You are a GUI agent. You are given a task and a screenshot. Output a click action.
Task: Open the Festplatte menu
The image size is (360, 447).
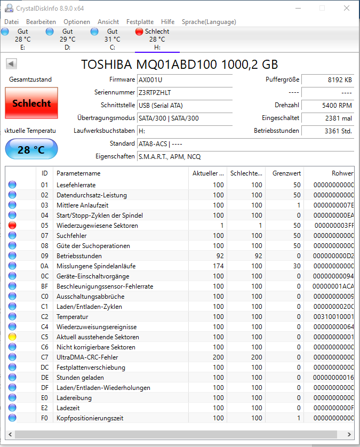(x=140, y=22)
